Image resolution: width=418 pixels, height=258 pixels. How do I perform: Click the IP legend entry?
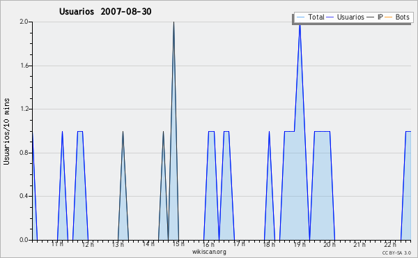click(375, 17)
